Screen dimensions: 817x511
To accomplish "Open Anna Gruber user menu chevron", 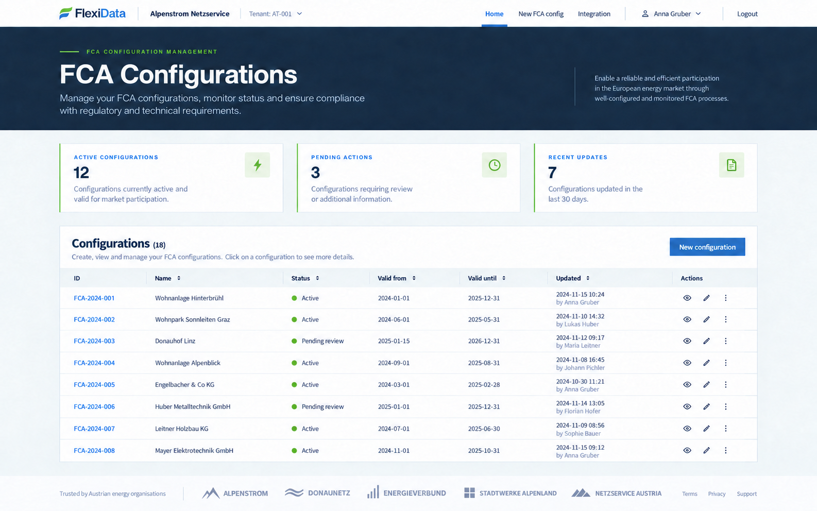I will tap(698, 14).
